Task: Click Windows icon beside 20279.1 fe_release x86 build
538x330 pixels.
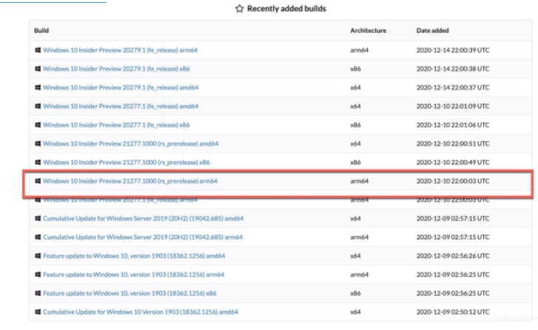Action: (x=38, y=69)
